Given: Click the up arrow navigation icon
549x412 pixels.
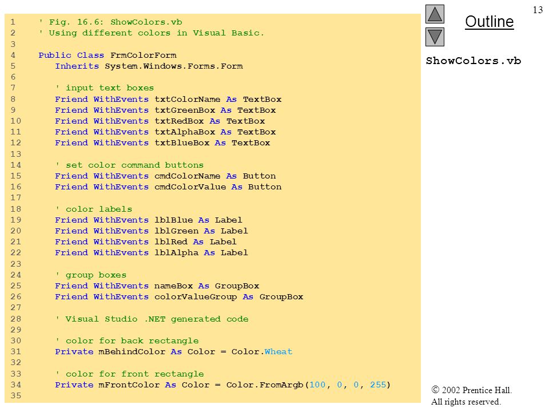Looking at the screenshot, I should point(435,14).
